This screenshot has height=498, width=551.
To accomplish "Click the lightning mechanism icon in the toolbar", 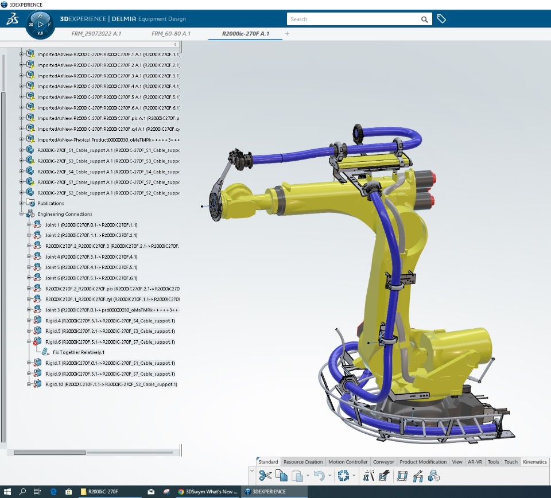I will tap(385, 476).
